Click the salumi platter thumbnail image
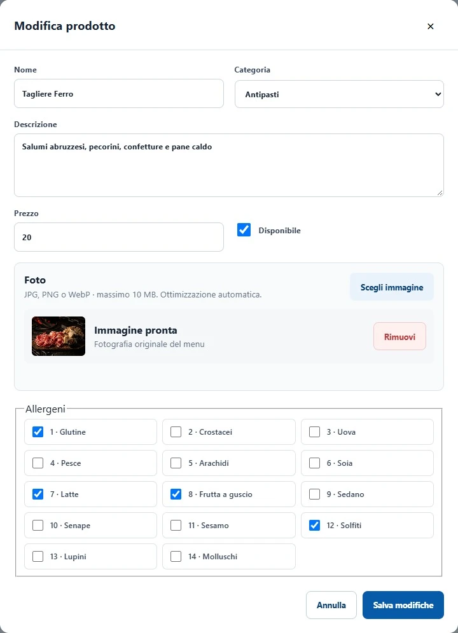The height and width of the screenshot is (633, 458). coord(59,336)
